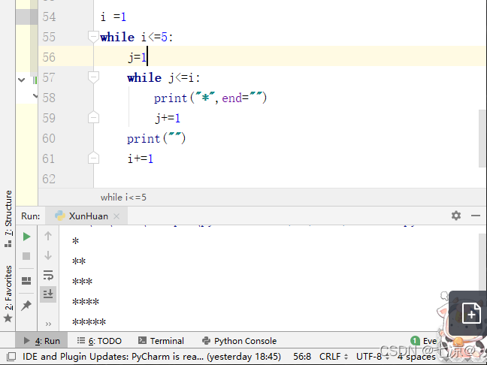Viewport: 487px width, 365px height.
Task: Click the up arrow in the Run toolbar
Action: (x=48, y=236)
